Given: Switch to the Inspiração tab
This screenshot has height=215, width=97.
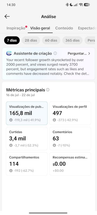Looking at the screenshot, I should [x=16, y=28].
